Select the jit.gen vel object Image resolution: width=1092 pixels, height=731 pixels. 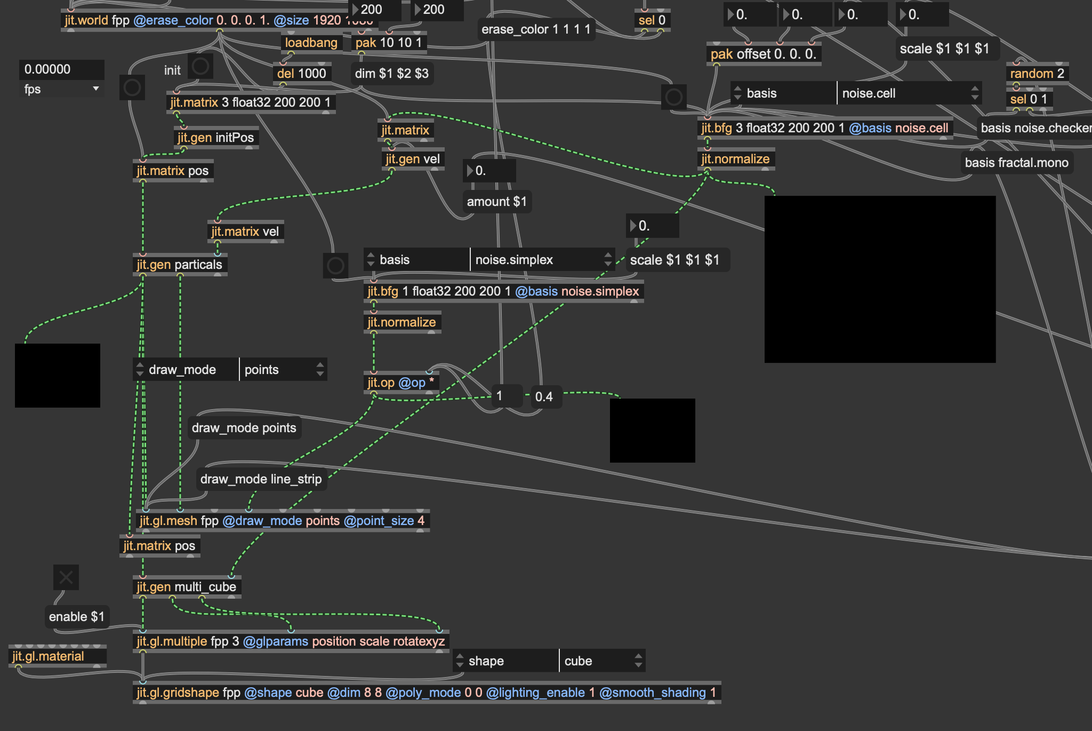pyautogui.click(x=413, y=159)
